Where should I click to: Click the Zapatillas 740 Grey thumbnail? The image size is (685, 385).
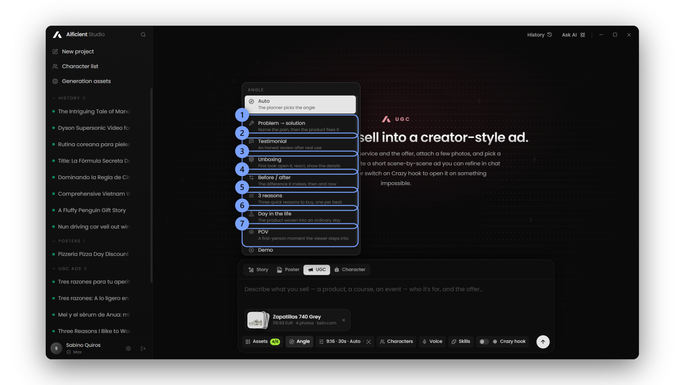pos(258,320)
